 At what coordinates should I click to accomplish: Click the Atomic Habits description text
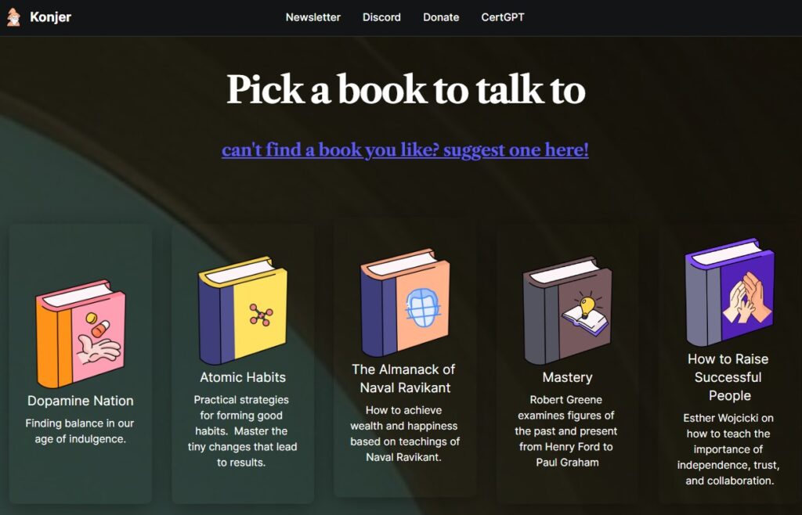[x=242, y=431]
